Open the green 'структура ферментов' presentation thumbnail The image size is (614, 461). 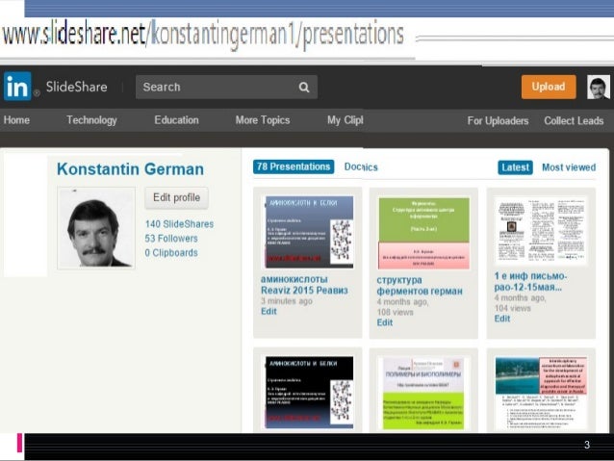(x=423, y=232)
